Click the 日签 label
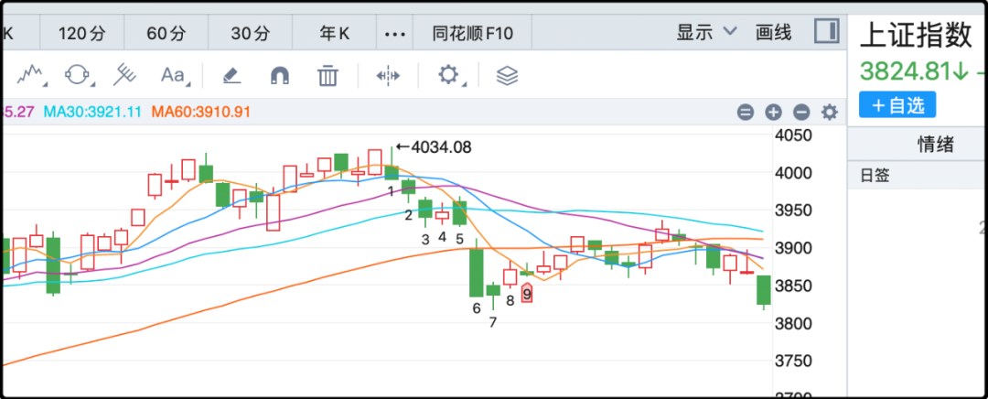The width and height of the screenshot is (988, 399). (x=875, y=175)
